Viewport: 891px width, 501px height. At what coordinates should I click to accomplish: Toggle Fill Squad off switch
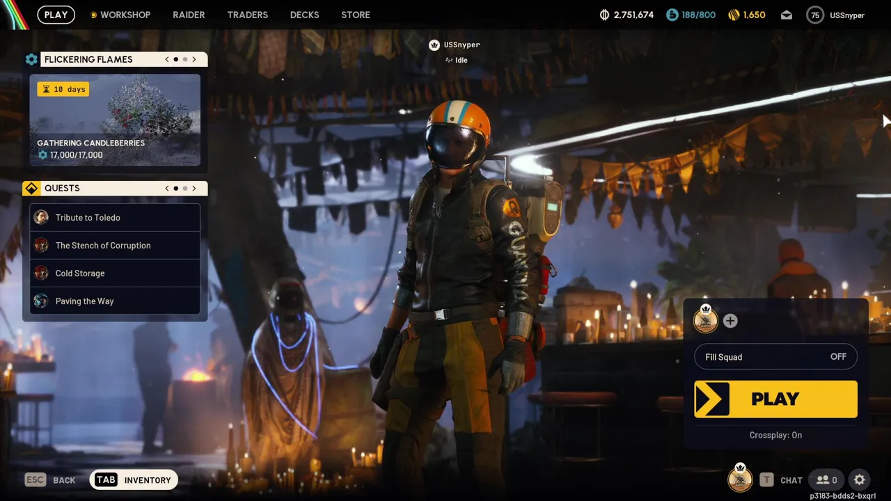775,357
